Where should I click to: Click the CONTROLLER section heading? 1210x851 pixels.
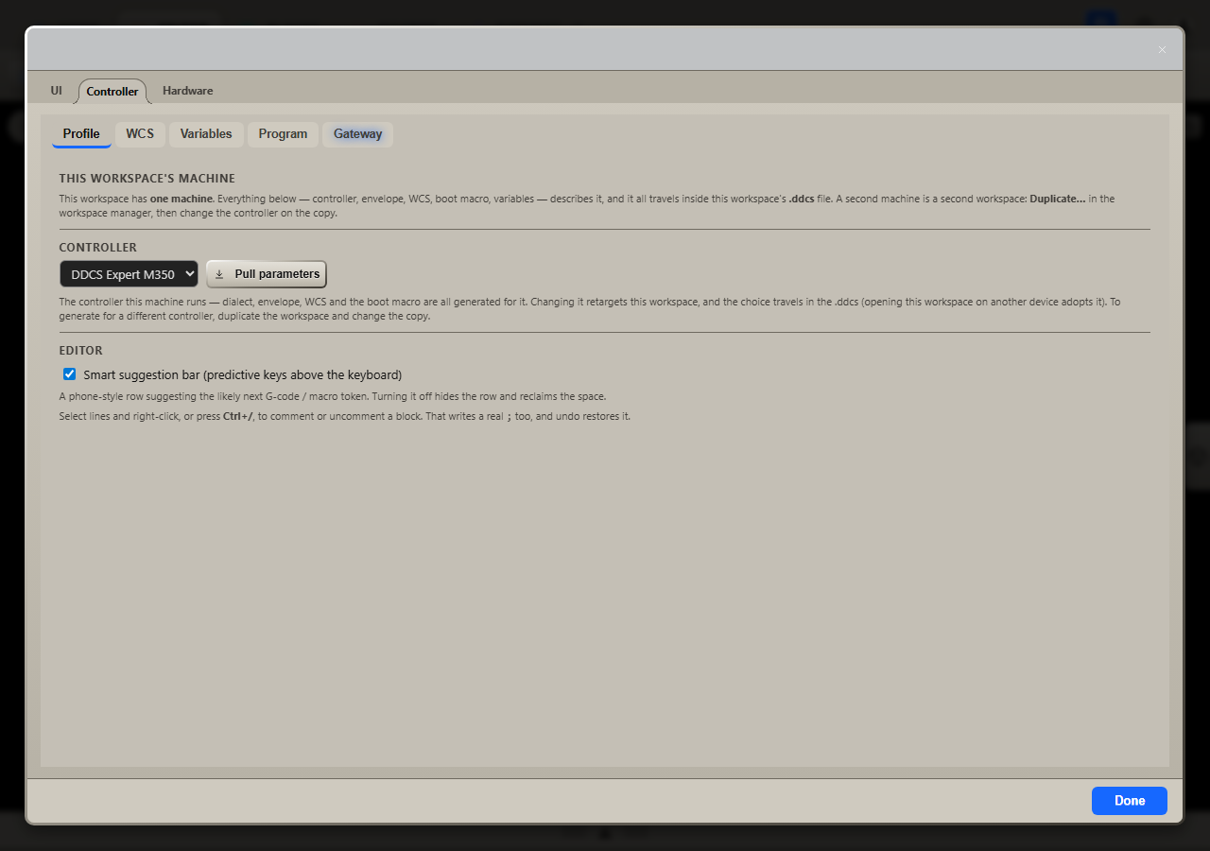98,248
